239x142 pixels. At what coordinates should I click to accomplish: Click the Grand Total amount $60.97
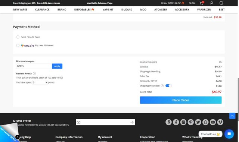(217, 92)
